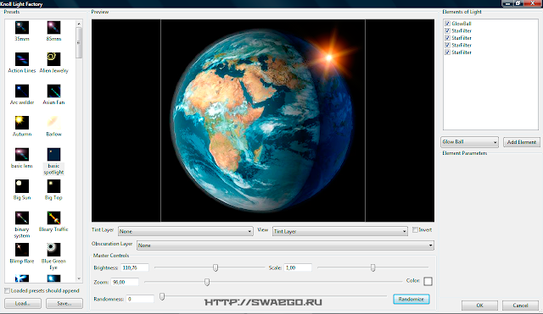This screenshot has height=314, width=543.
Task: Click the Randomize button
Action: tap(411, 299)
